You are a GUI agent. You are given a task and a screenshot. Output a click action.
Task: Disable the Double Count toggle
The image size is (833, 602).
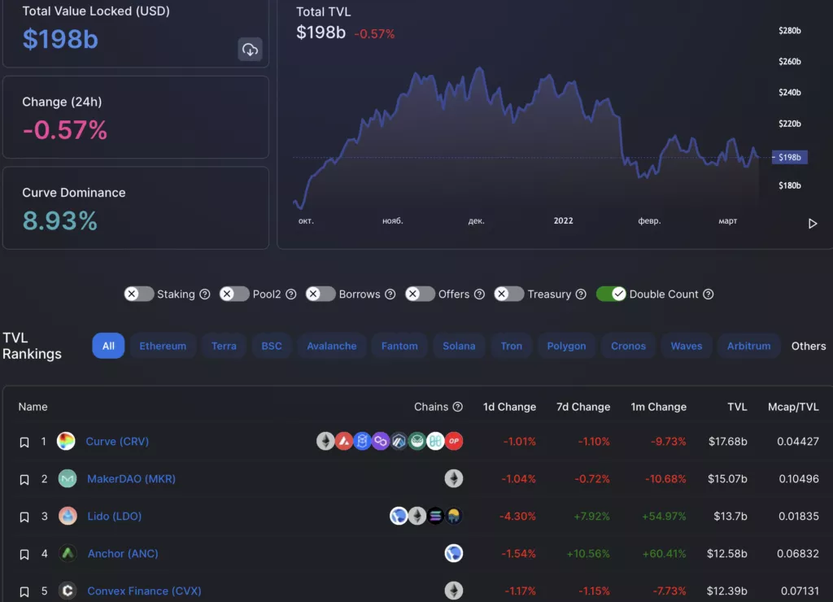(x=611, y=294)
